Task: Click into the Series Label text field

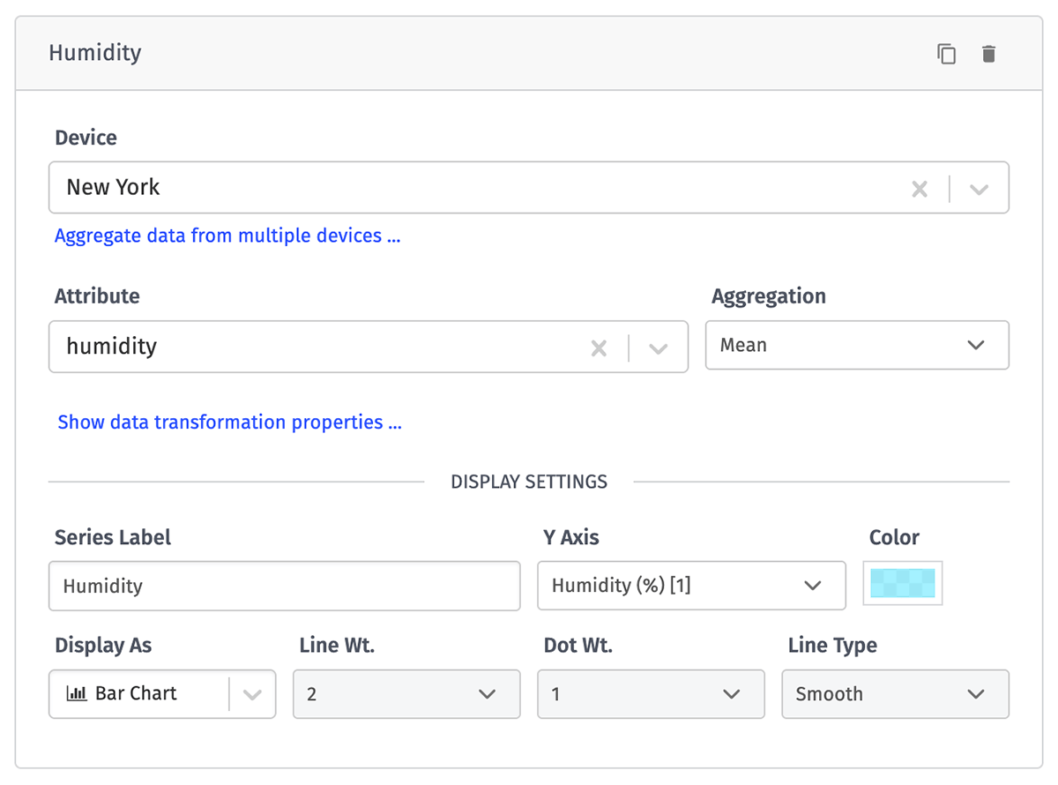Action: [x=284, y=587]
